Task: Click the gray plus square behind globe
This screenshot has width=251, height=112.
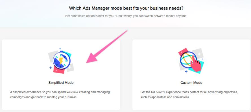Action: click(x=198, y=54)
